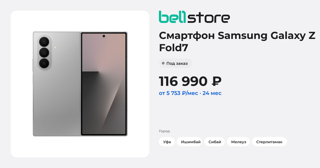
Task: Open the Смартфон Samsung Galaxy Z Fold7 title
Action: click(237, 42)
